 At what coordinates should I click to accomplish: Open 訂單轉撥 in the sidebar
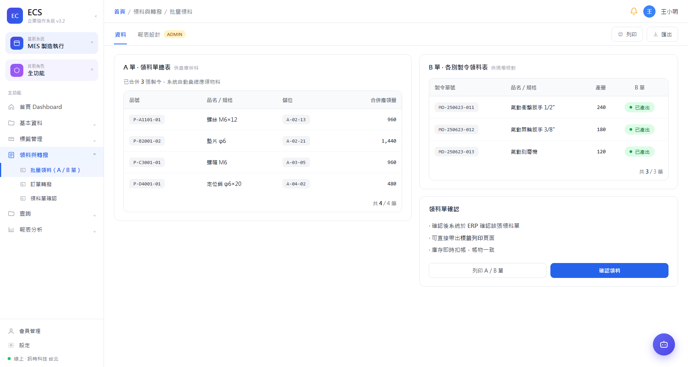tap(52, 184)
